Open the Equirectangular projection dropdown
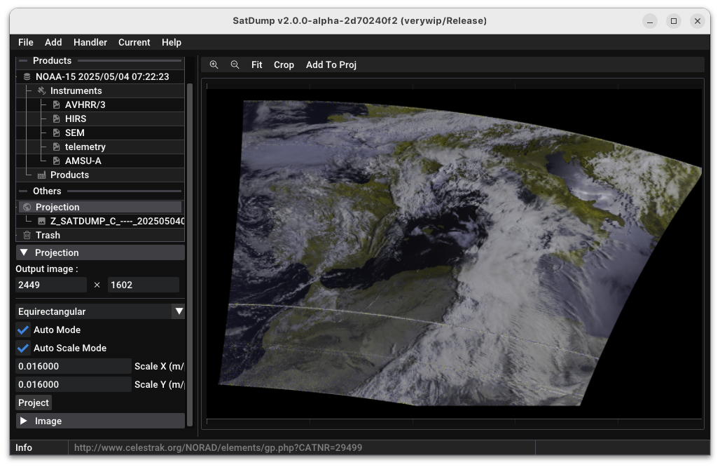This screenshot has height=467, width=720. tap(100, 311)
